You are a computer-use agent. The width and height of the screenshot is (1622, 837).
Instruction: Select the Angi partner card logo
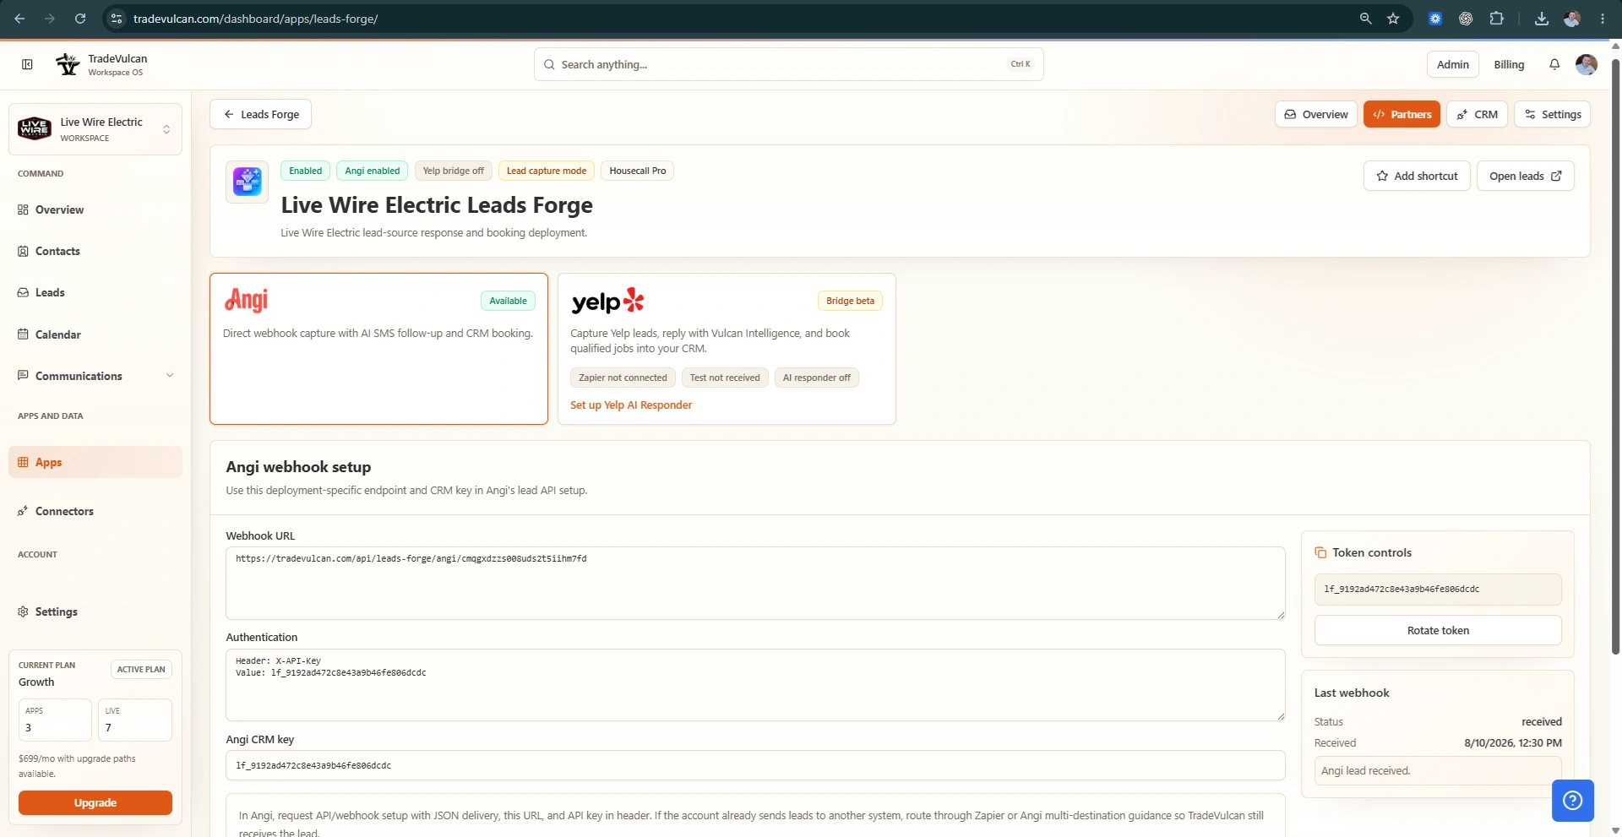pos(247,301)
